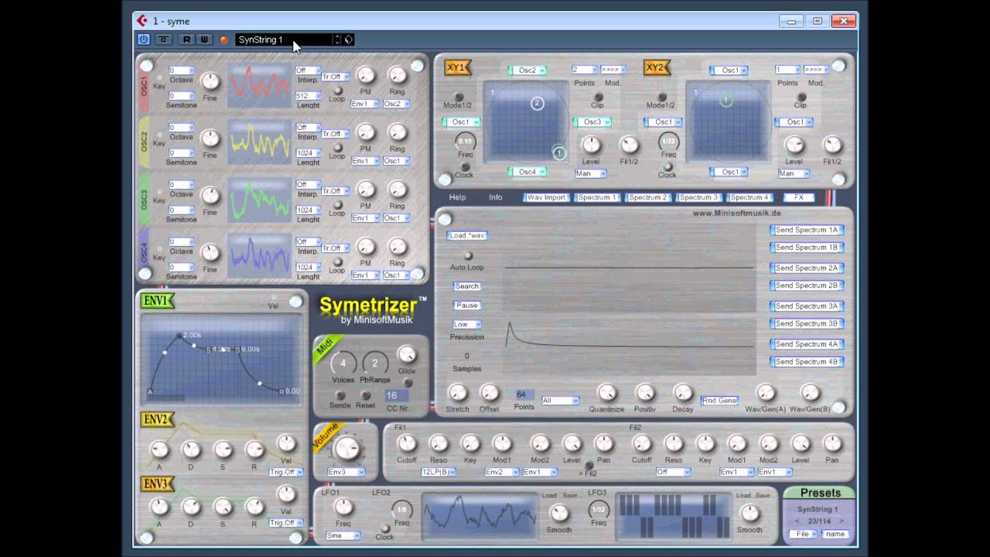This screenshot has width=990, height=557.
Task: Click the Read automation R icon
Action: (x=186, y=39)
